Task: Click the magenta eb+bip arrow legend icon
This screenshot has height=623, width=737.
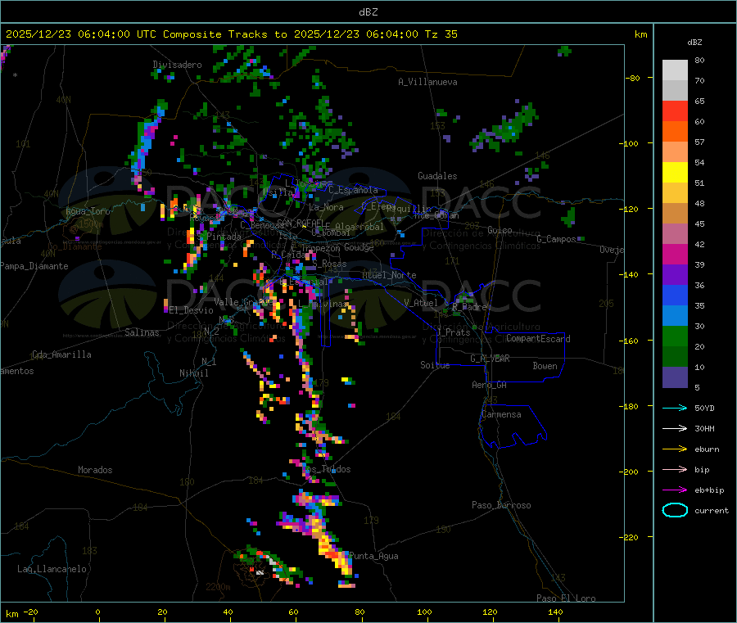Action: 675,490
